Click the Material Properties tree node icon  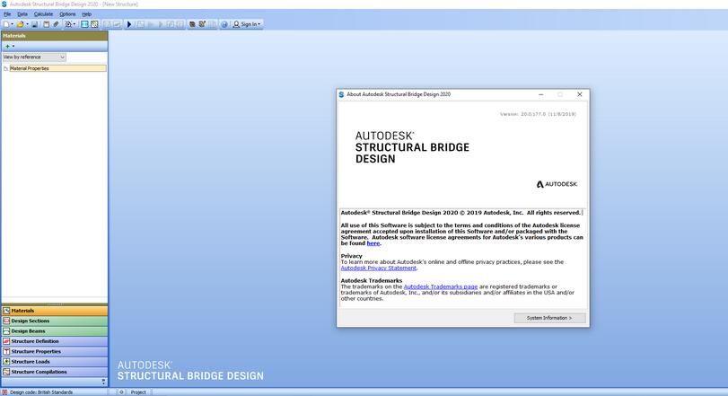tap(5, 69)
